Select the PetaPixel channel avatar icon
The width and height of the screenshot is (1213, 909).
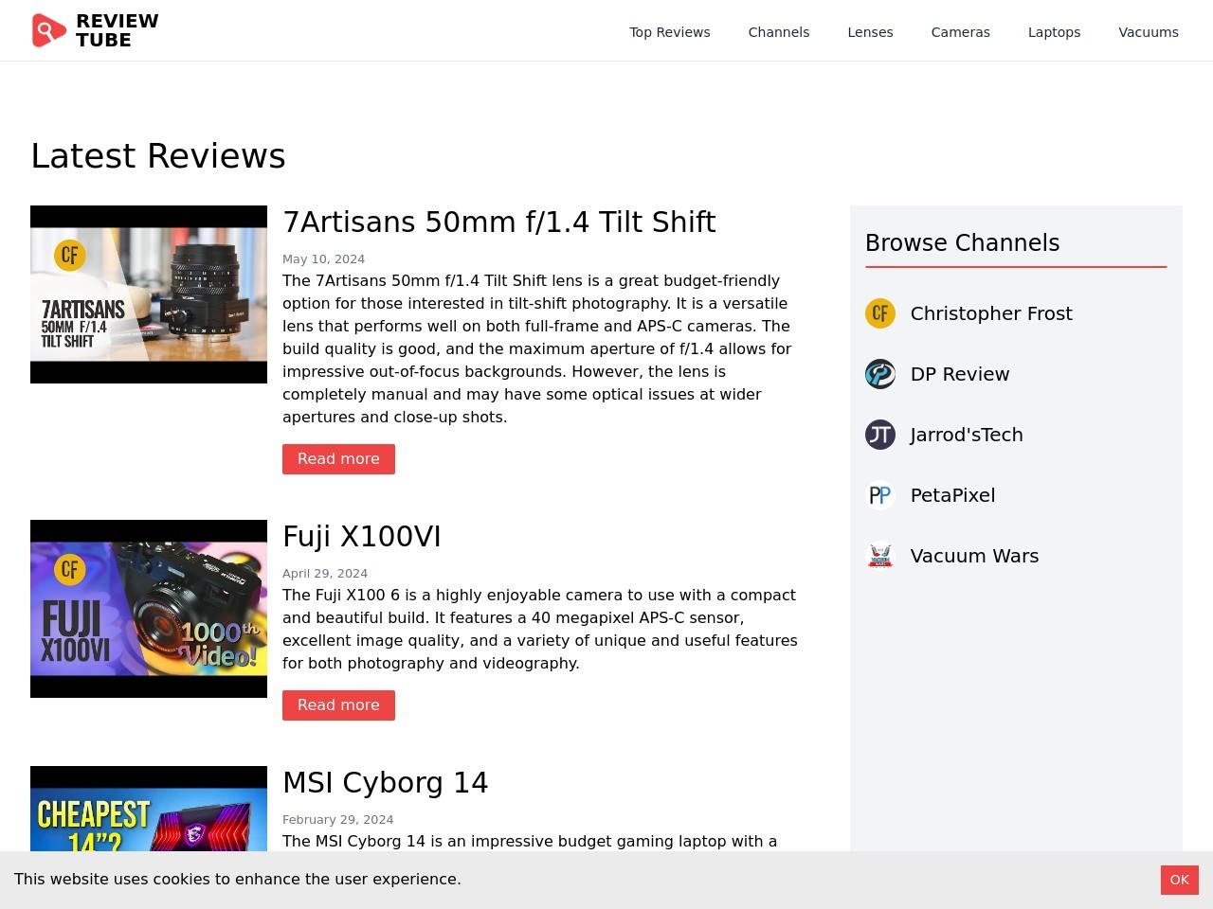pos(880,495)
